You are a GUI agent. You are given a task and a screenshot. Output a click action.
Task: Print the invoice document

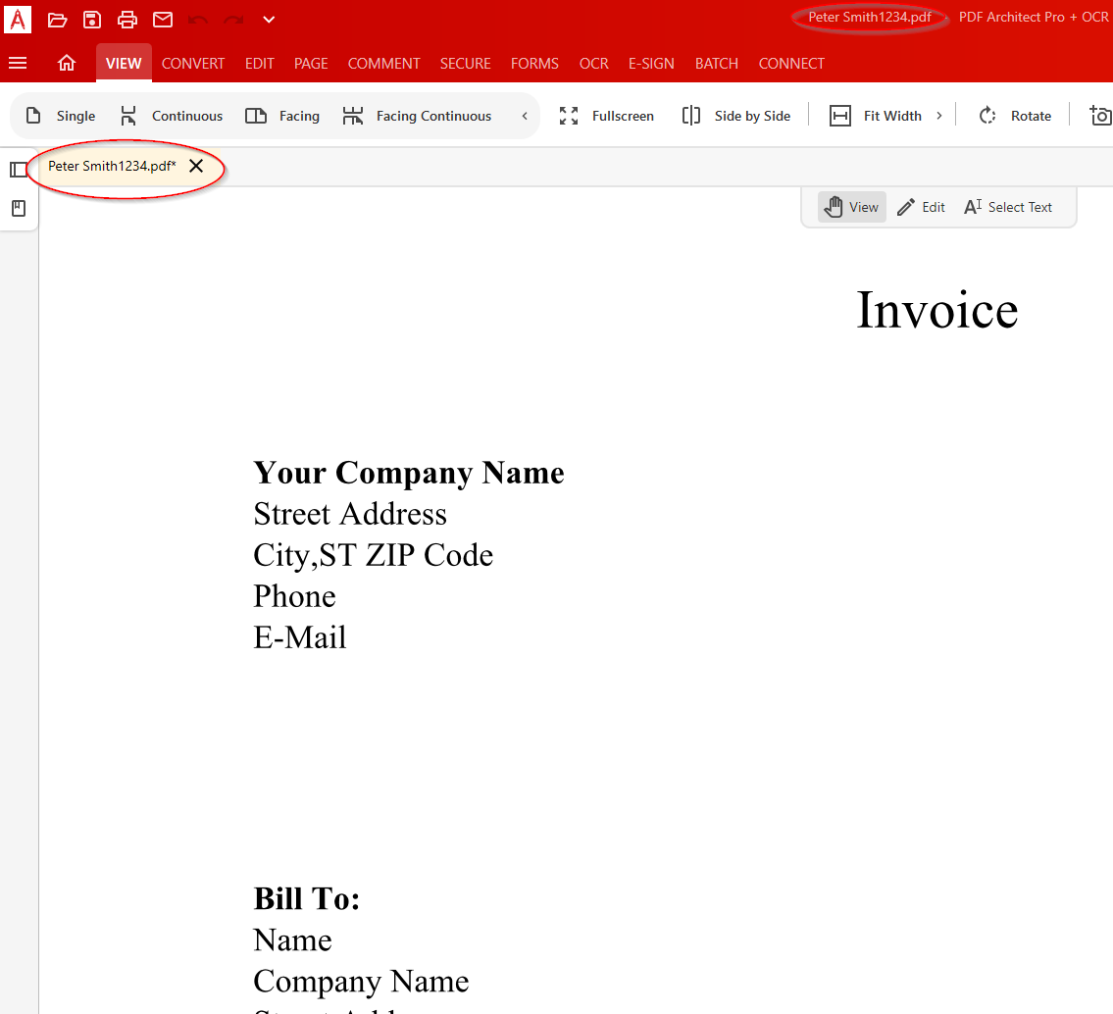pyautogui.click(x=126, y=19)
